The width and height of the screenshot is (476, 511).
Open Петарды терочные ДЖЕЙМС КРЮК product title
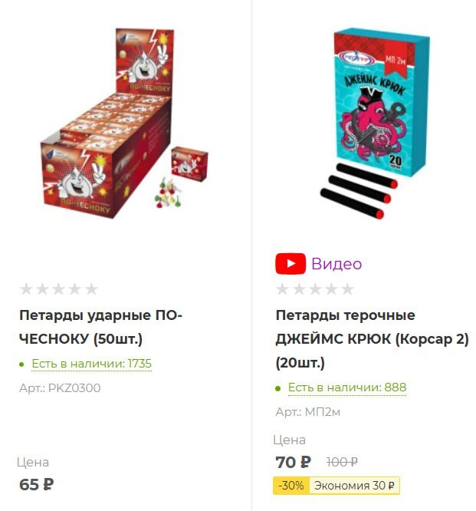pyautogui.click(x=372, y=339)
